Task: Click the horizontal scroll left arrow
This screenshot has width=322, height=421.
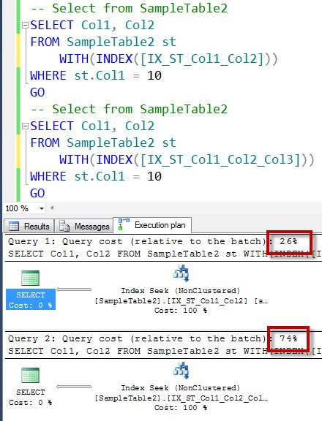Action: [x=52, y=208]
